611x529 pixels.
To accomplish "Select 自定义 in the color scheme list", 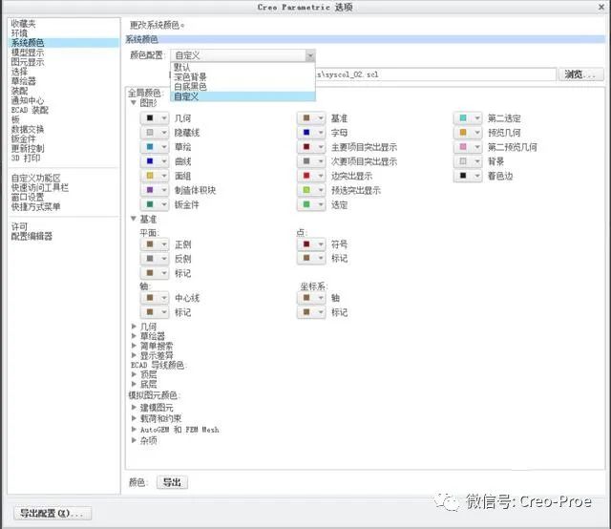I will click(242, 96).
